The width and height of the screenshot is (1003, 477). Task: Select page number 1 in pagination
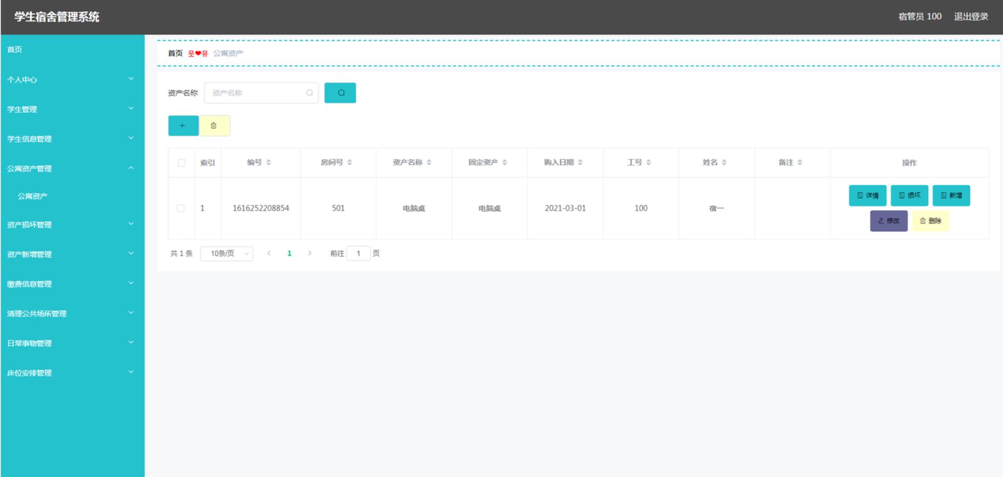tap(289, 254)
